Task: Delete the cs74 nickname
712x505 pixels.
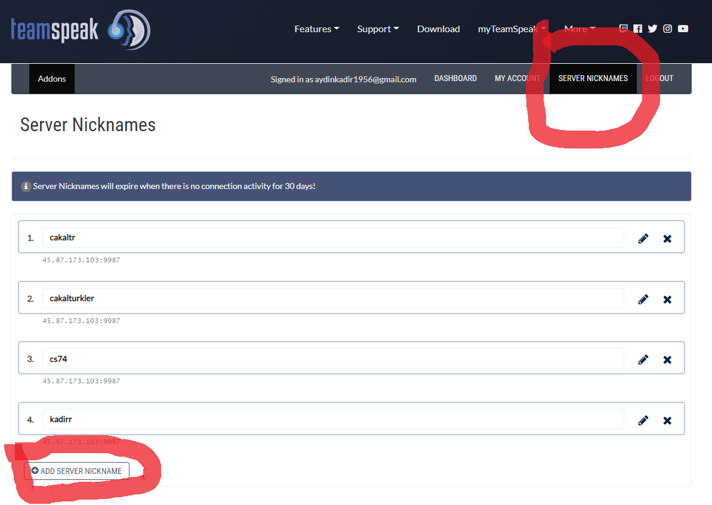Action: tap(667, 360)
